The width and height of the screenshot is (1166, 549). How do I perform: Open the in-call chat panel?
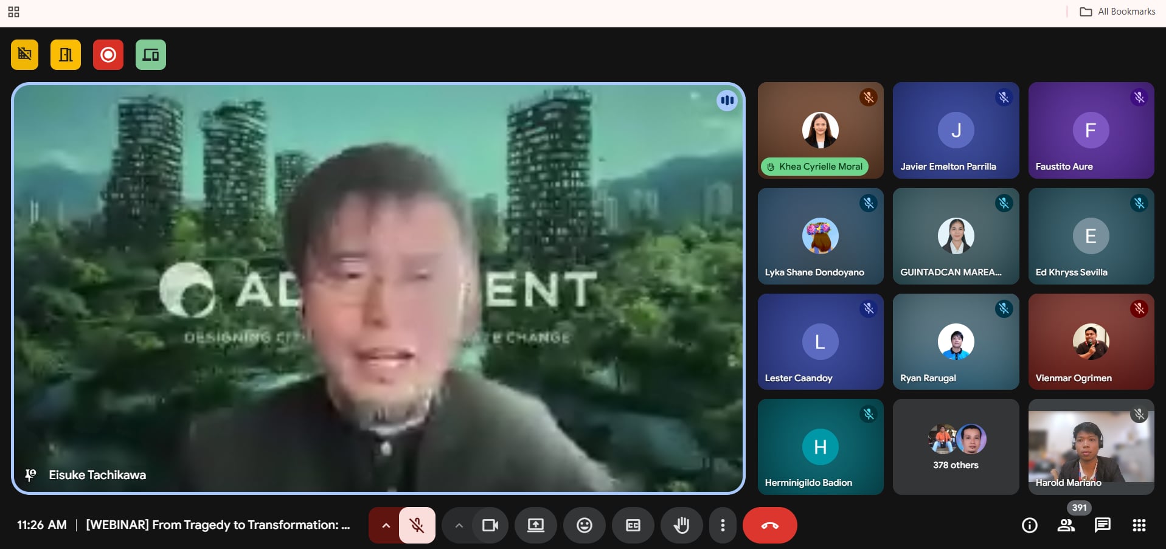(1102, 525)
